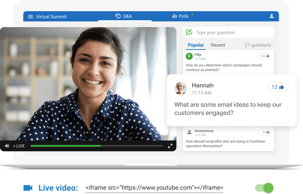
Task: Open the Virtual Summit hamburger menu
Action: click(30, 16)
